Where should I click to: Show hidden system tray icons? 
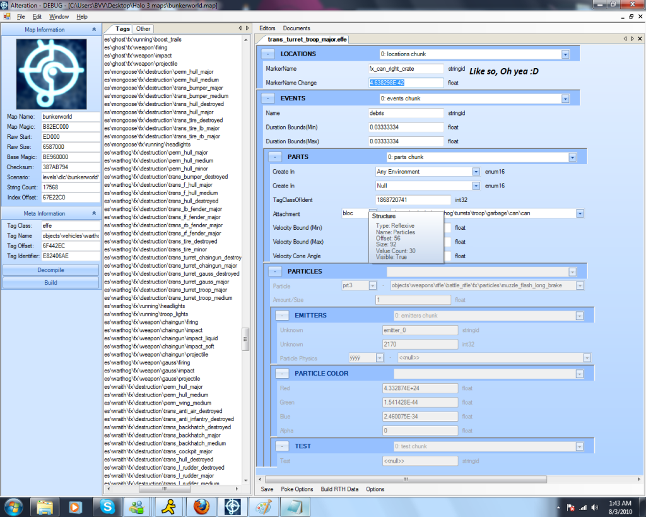click(558, 508)
